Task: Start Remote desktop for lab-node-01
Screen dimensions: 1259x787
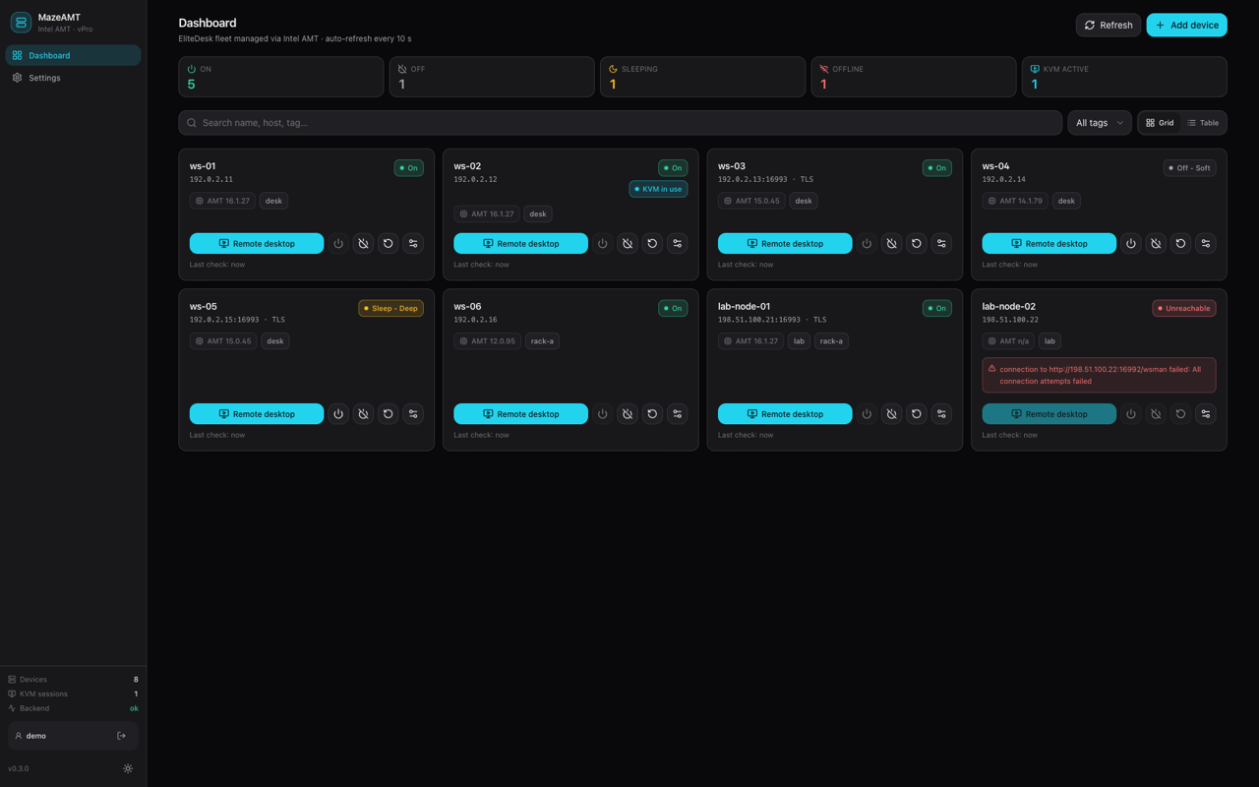Action: tap(785, 414)
